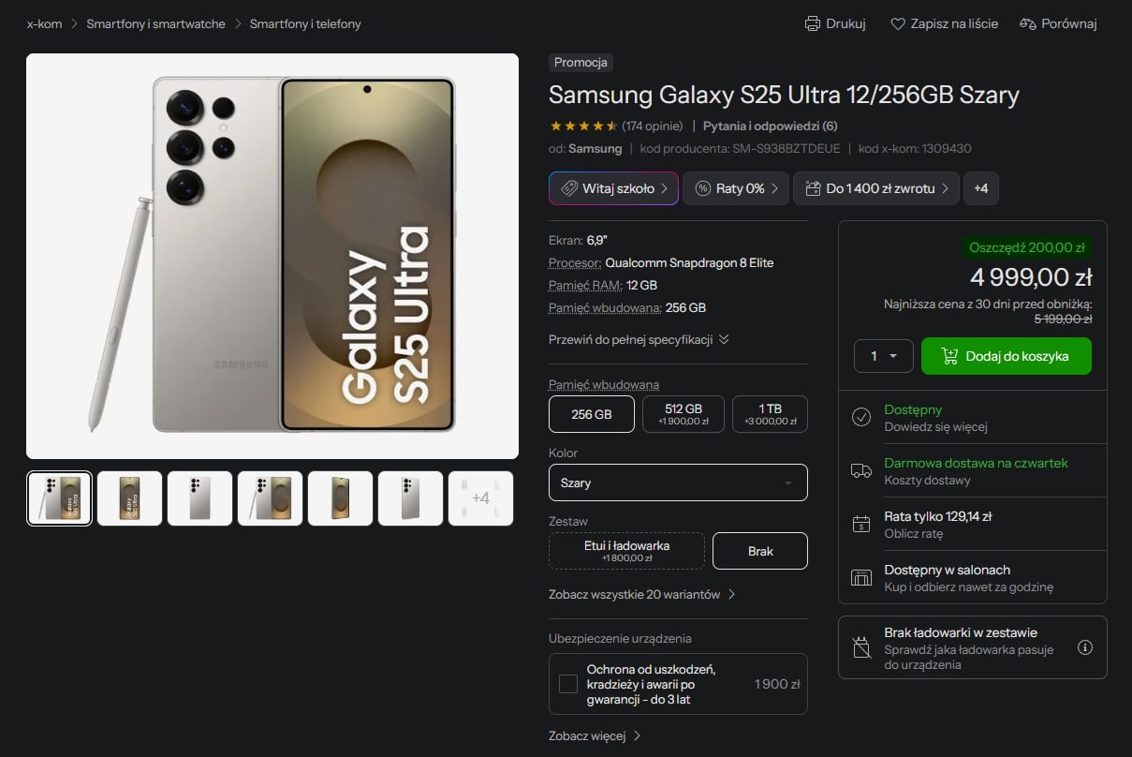The height and width of the screenshot is (757, 1132).
Task: Click the percent icon in Raty 0% badge
Action: (703, 188)
